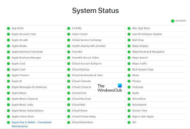Click the status dot beside iCloud Mail
The width and height of the screenshot is (190, 129).
point(69,105)
